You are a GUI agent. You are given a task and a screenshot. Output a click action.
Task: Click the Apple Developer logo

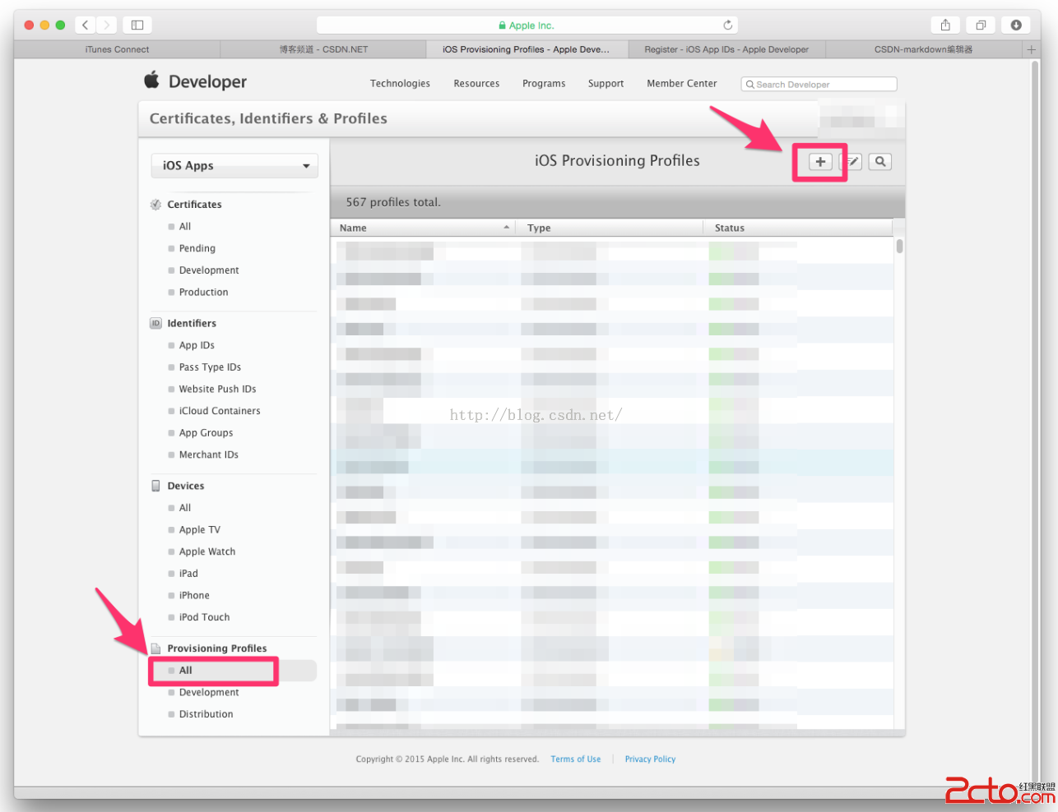(x=196, y=81)
